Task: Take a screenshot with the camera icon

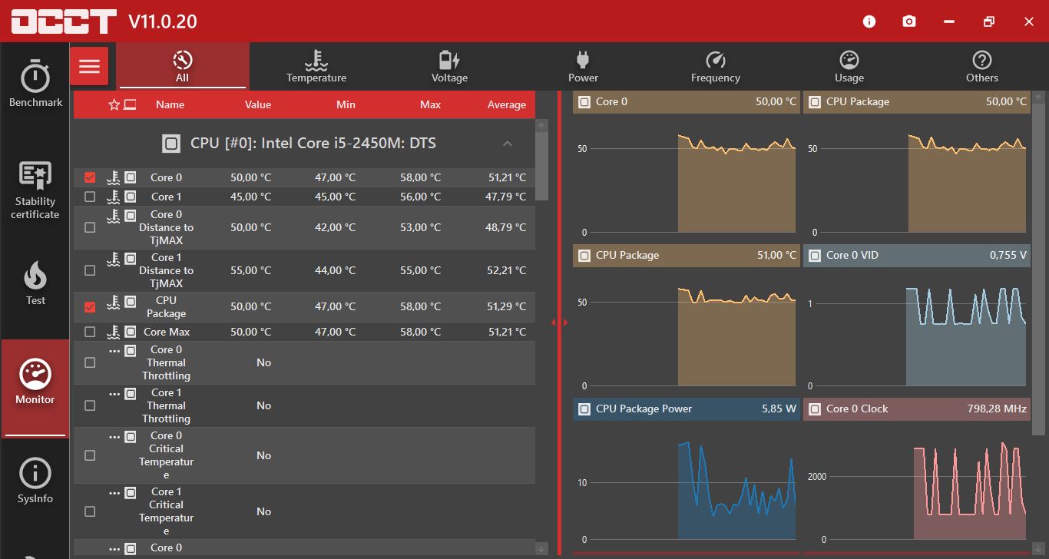Action: pyautogui.click(x=909, y=21)
